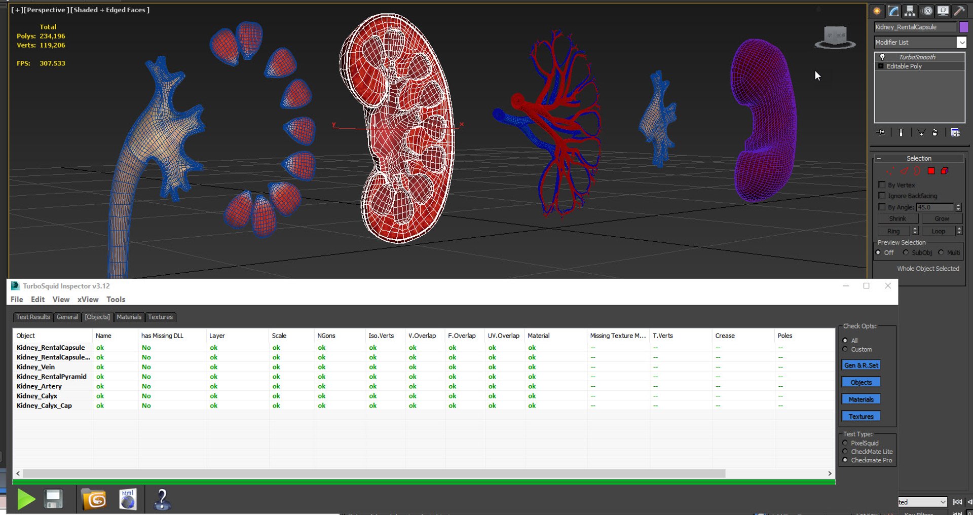Click the html report icon
The height and width of the screenshot is (515, 973).
[x=128, y=499]
